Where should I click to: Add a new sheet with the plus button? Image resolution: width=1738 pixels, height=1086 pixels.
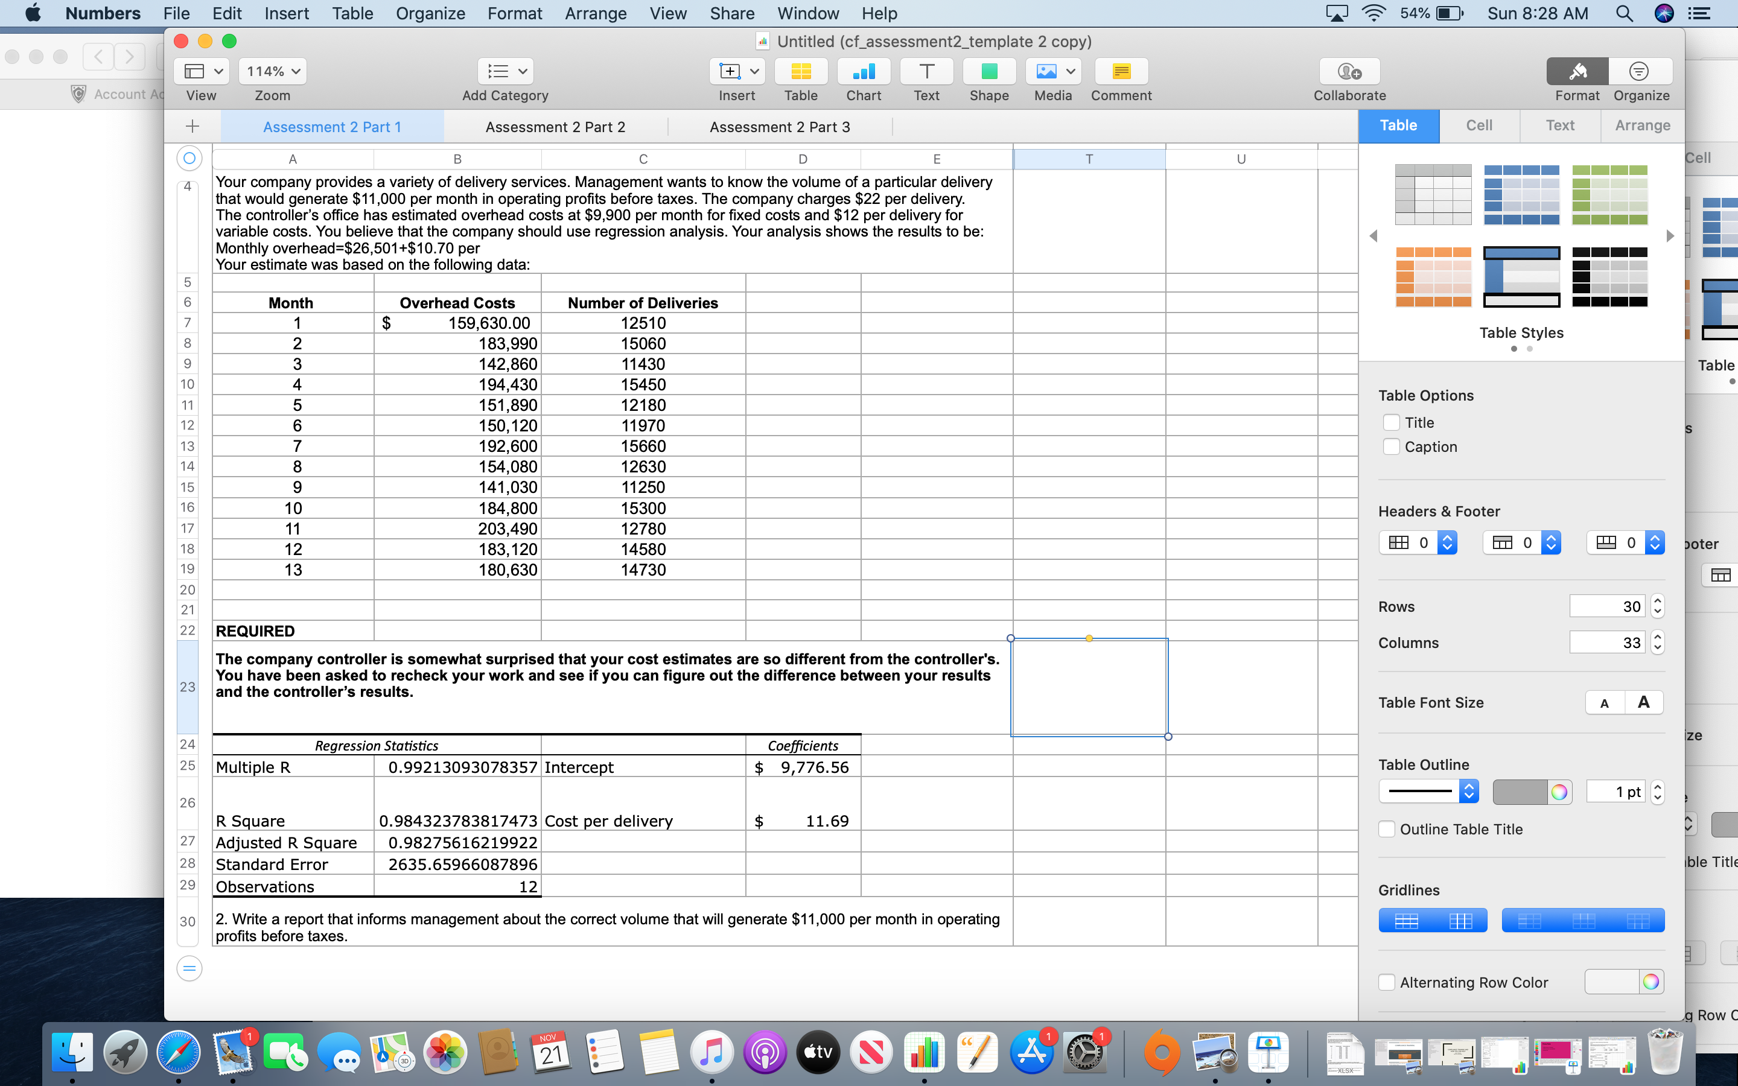(193, 127)
